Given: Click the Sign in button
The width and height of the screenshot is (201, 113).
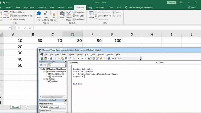Looking at the screenshot, I should (x=172, y=3).
